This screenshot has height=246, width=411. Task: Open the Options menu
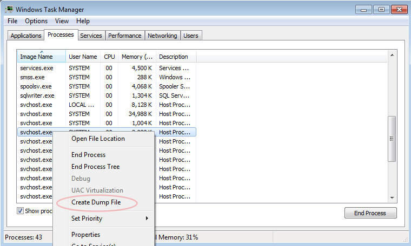(36, 21)
